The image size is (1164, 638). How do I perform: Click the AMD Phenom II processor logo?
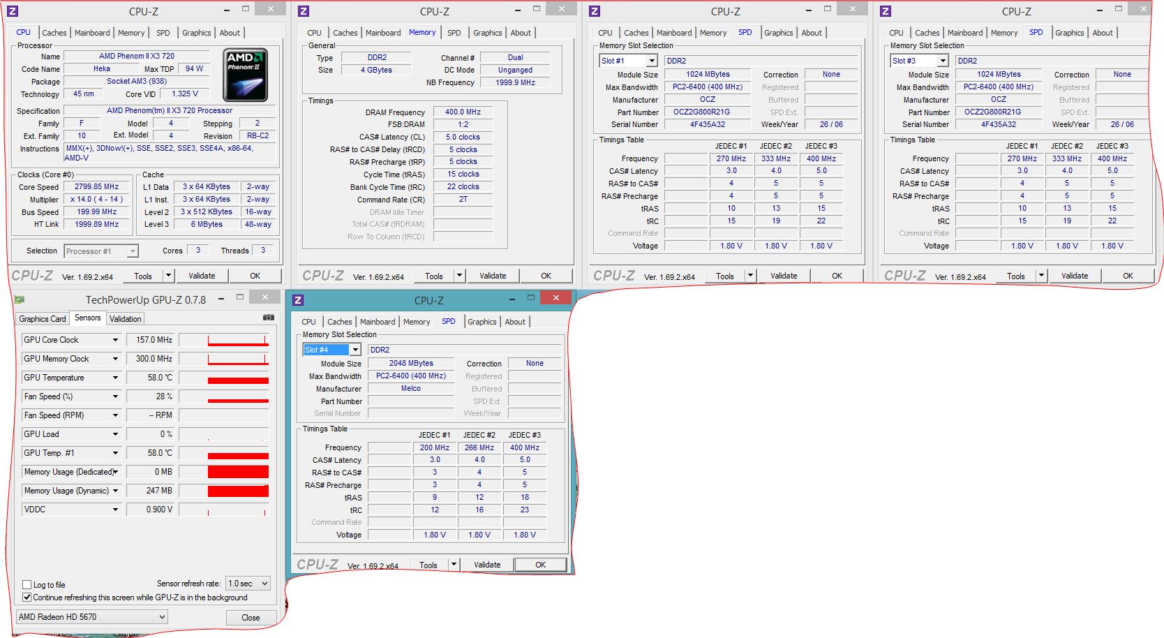245,75
